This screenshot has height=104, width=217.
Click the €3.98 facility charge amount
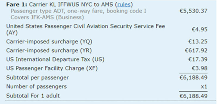point(199,68)
